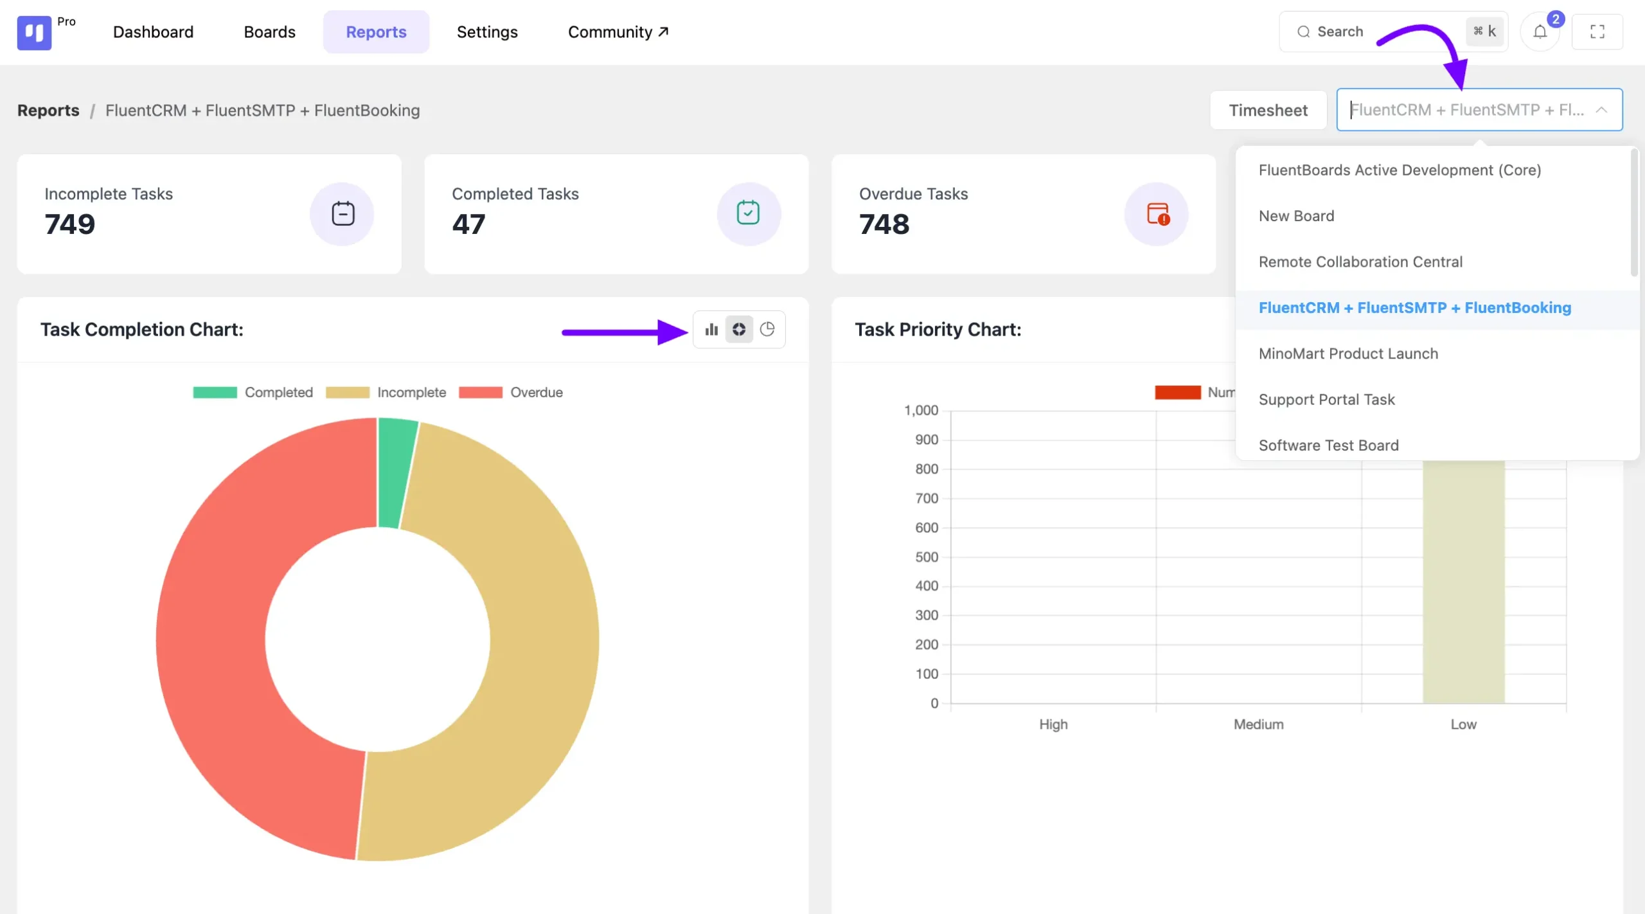
Task: Click the green Completed doughnut segment
Action: [395, 472]
